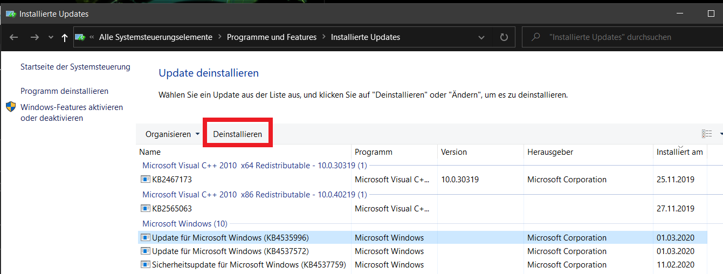Image resolution: width=723 pixels, height=274 pixels.
Task: Expand chevron after Alle Systemsteuerungselemente
Action: (220, 37)
